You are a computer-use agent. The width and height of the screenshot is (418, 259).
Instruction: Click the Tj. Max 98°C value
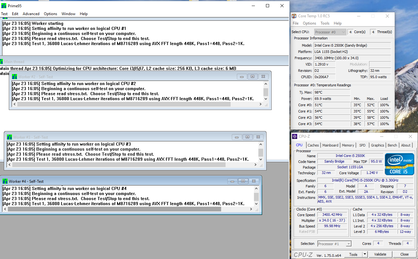point(332,92)
